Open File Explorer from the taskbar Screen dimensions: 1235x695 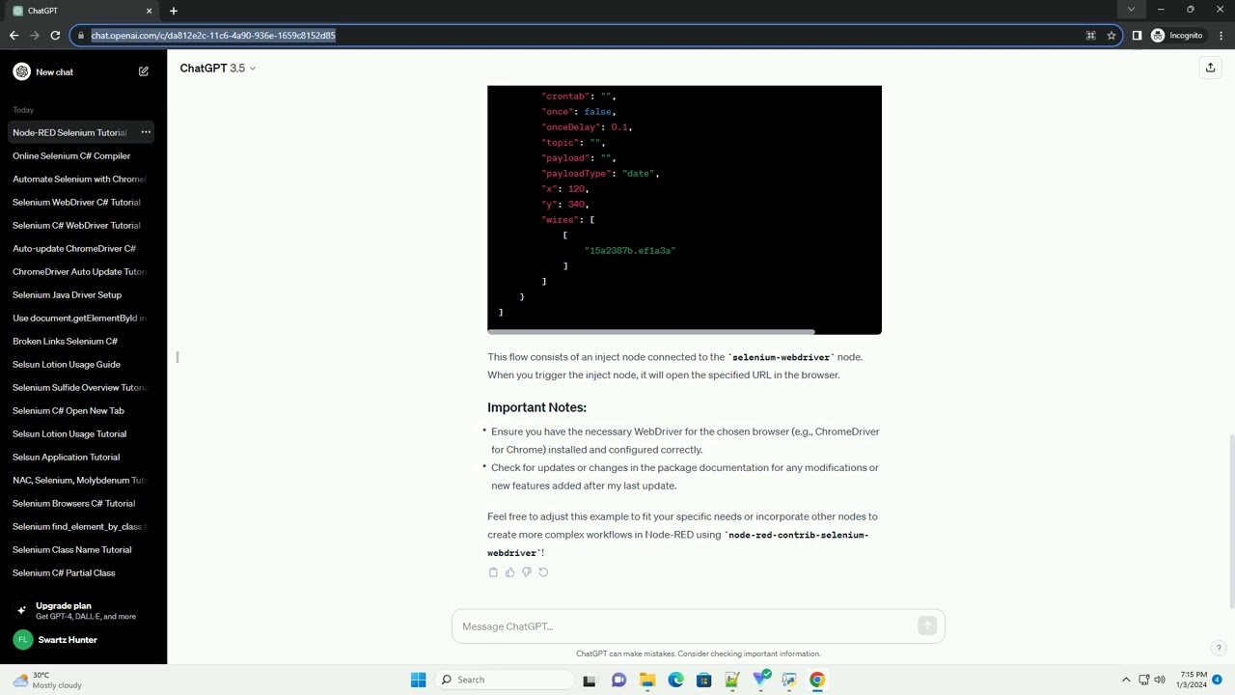[x=647, y=680]
